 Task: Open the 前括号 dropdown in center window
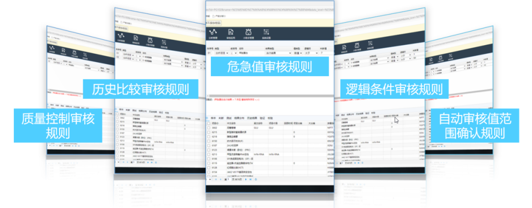234,53
